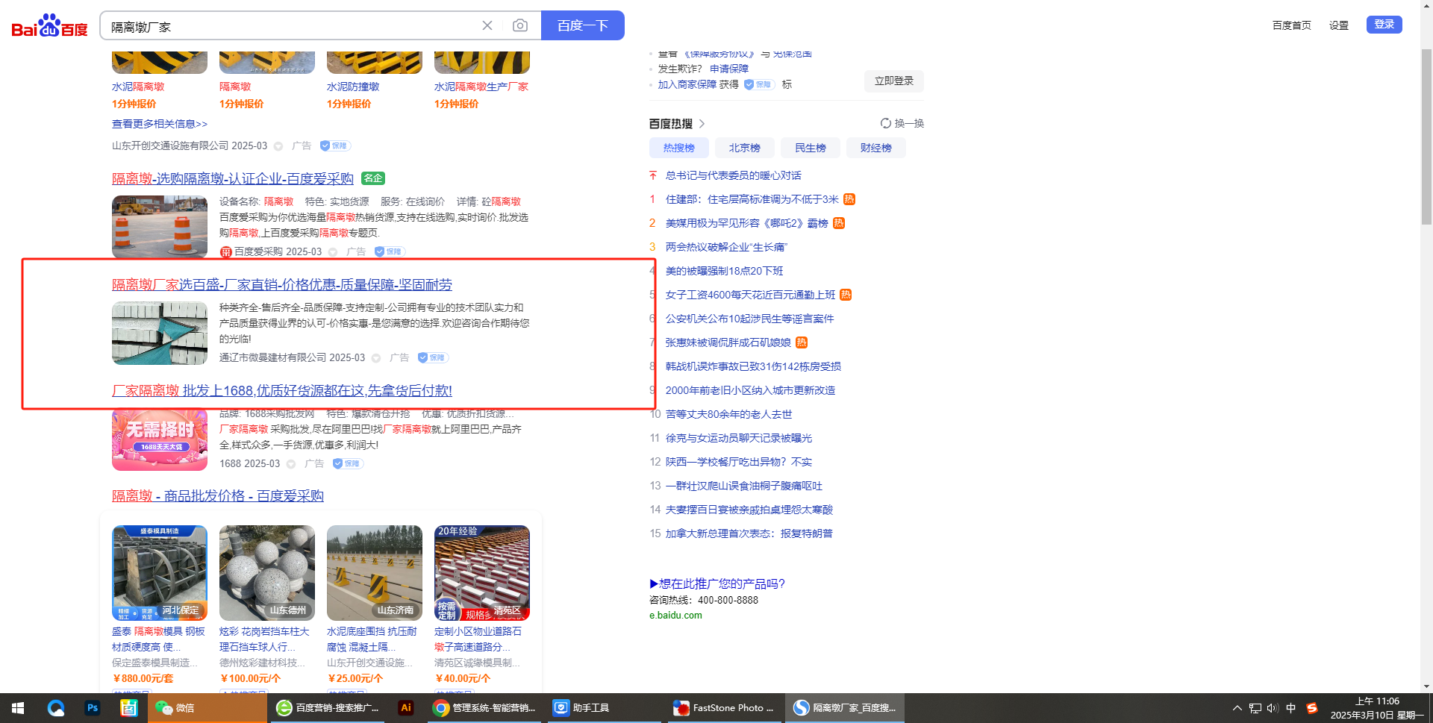Open hot search 住建部住宅层高标准
The image size is (1433, 723).
click(x=752, y=199)
